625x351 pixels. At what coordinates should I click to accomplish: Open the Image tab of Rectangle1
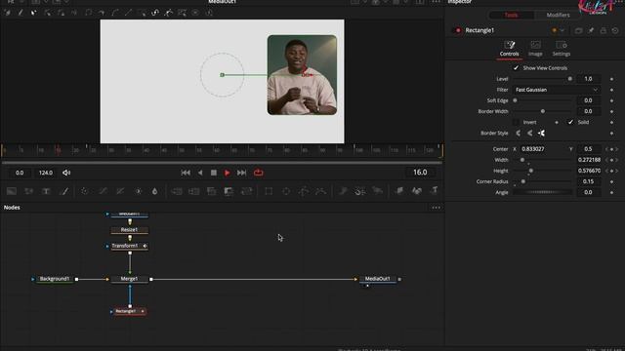coord(535,49)
